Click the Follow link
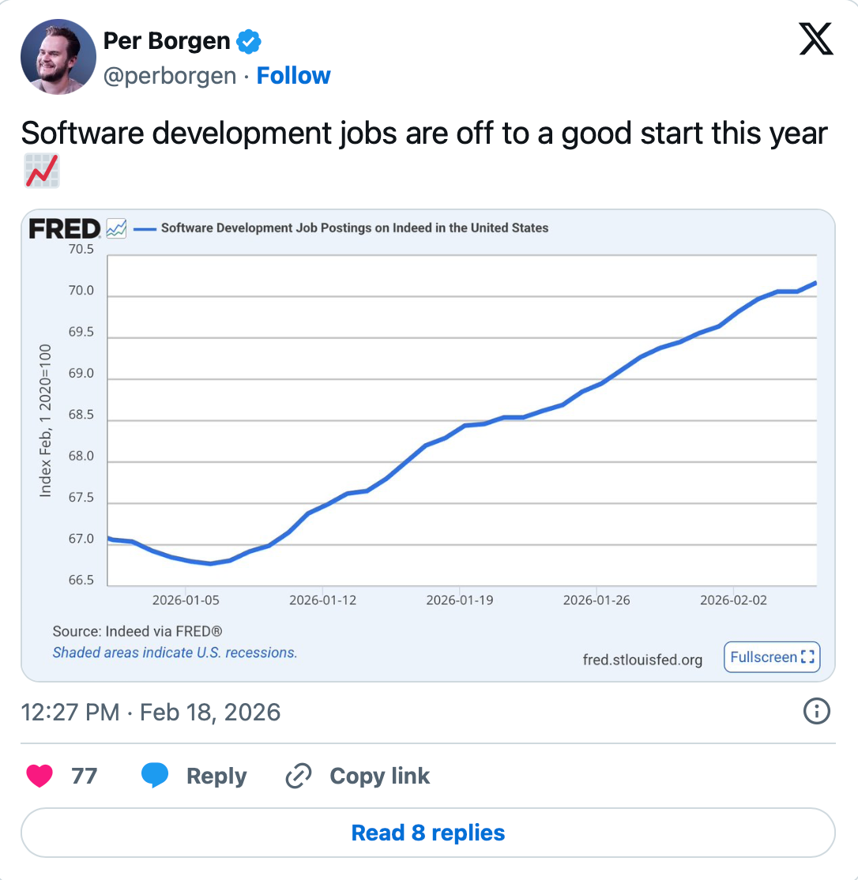 (x=294, y=76)
